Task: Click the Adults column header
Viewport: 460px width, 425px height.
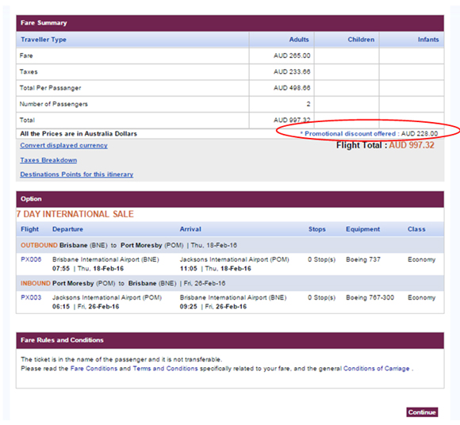Action: (299, 40)
